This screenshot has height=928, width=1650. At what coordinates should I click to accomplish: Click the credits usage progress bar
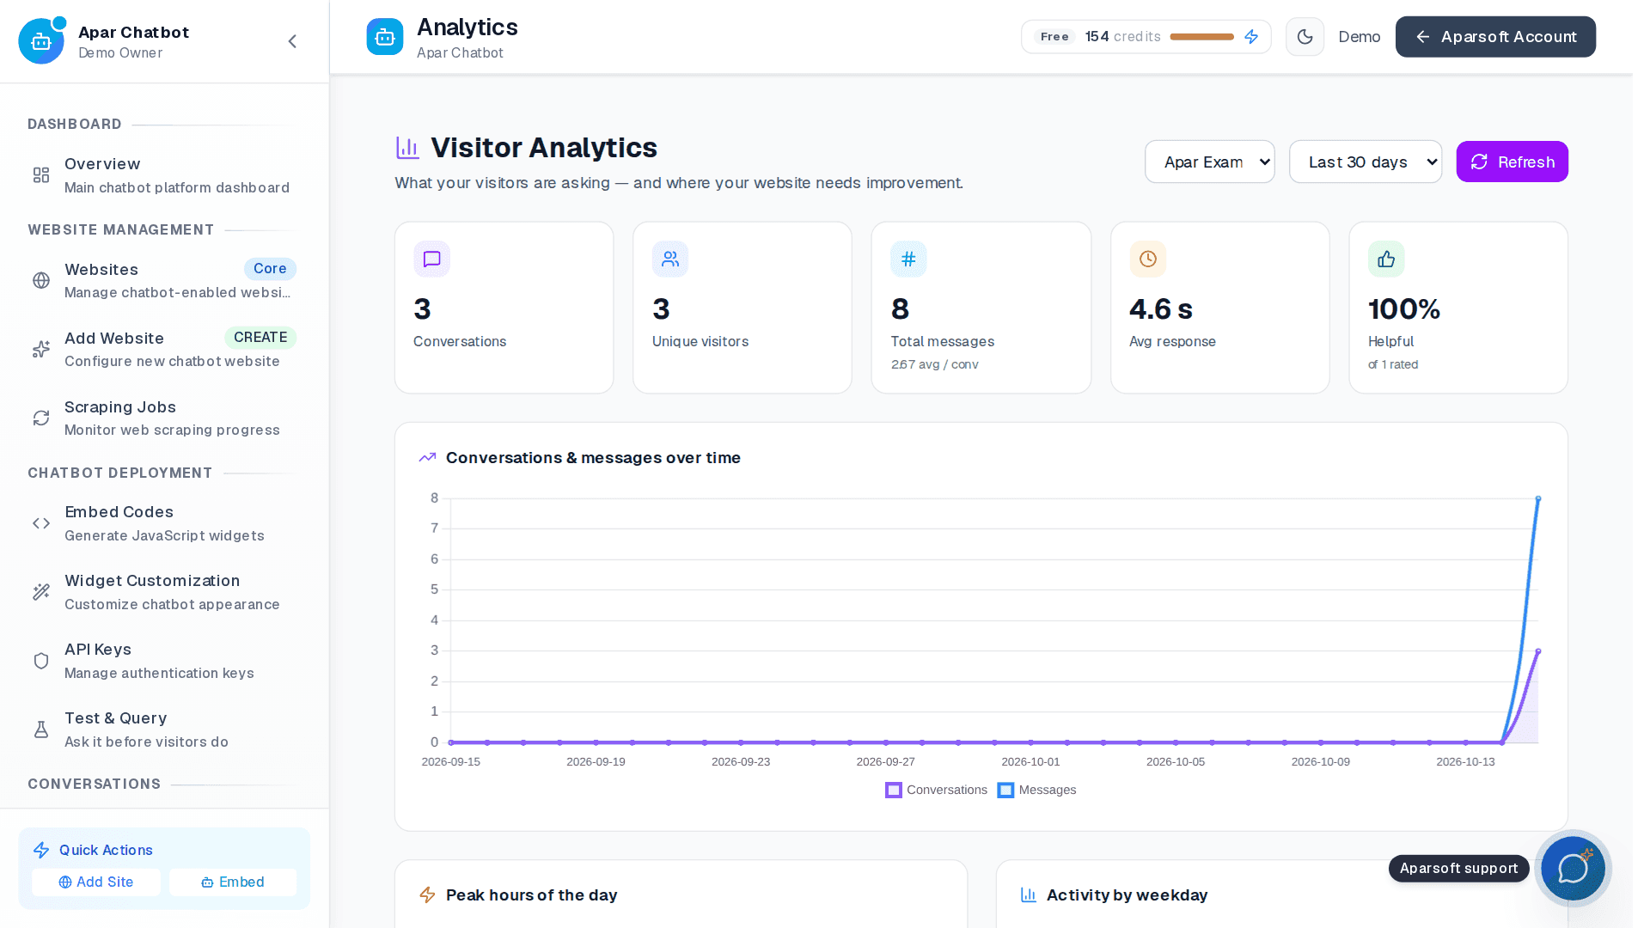pos(1201,37)
